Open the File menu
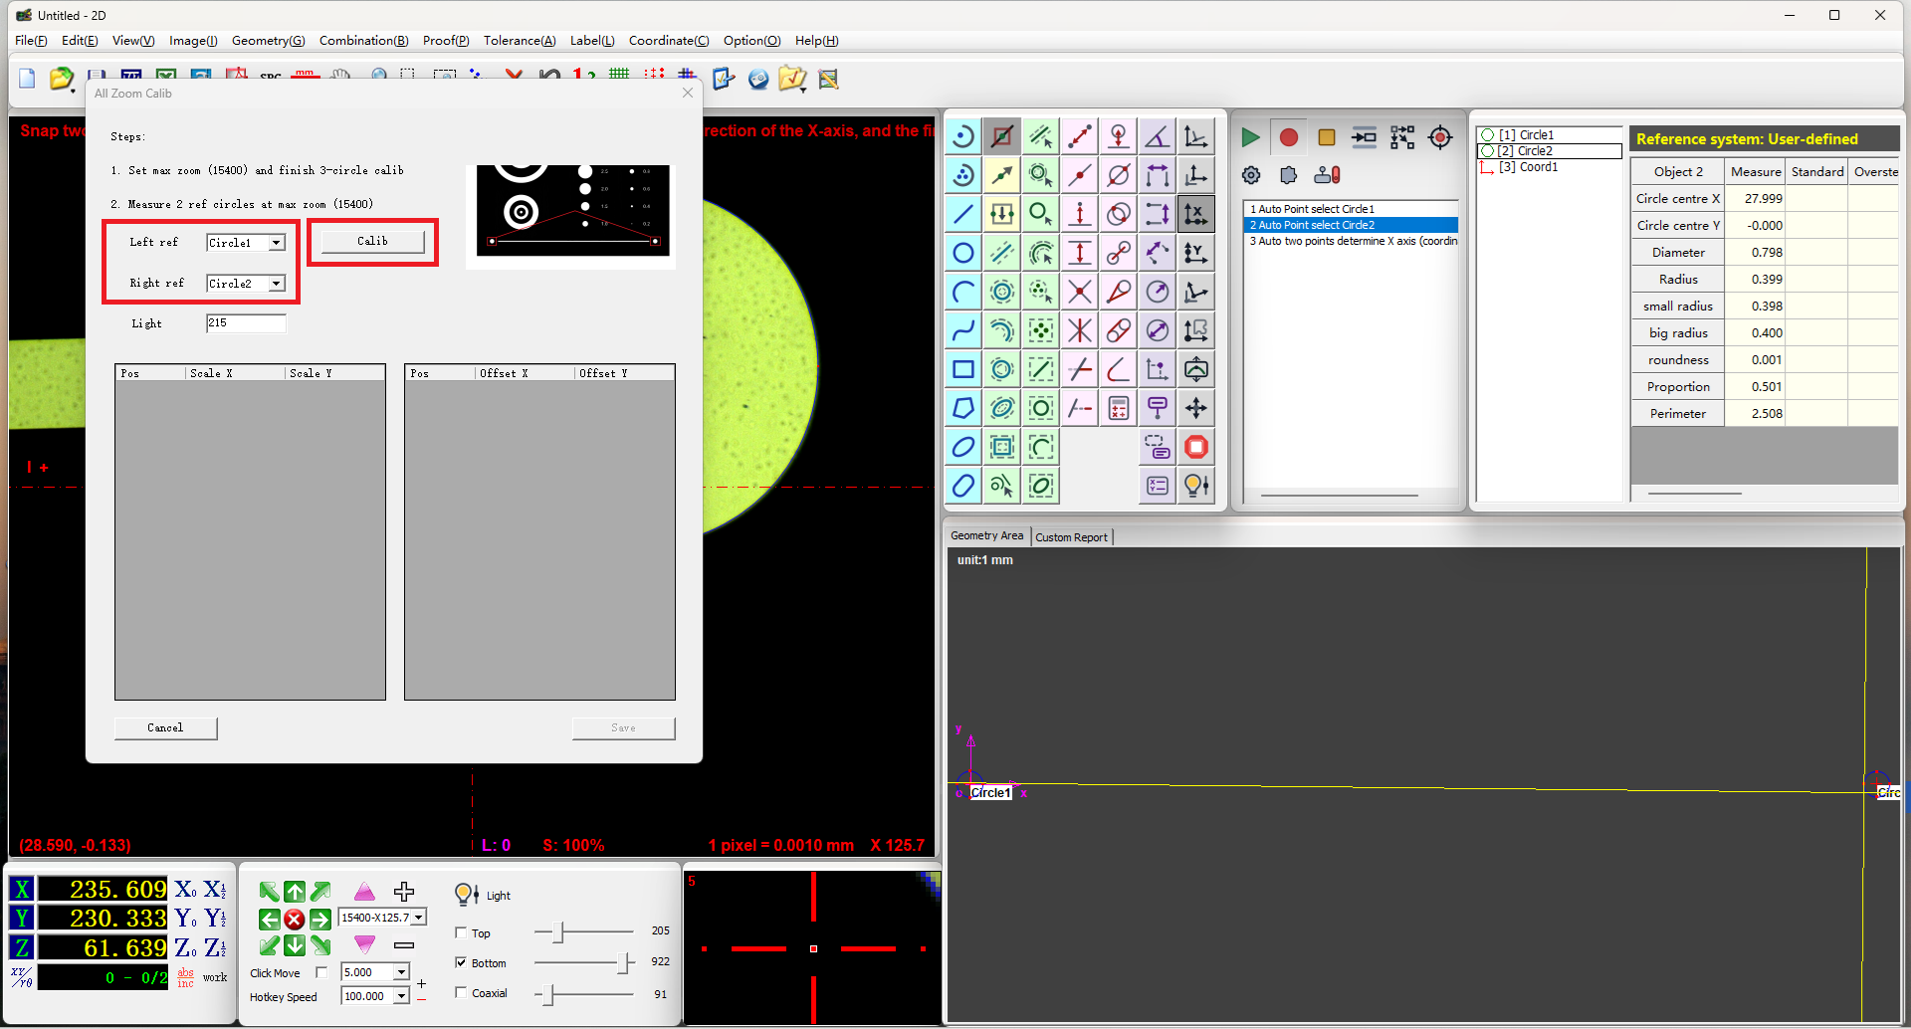Image resolution: width=1911 pixels, height=1029 pixels. pos(31,41)
